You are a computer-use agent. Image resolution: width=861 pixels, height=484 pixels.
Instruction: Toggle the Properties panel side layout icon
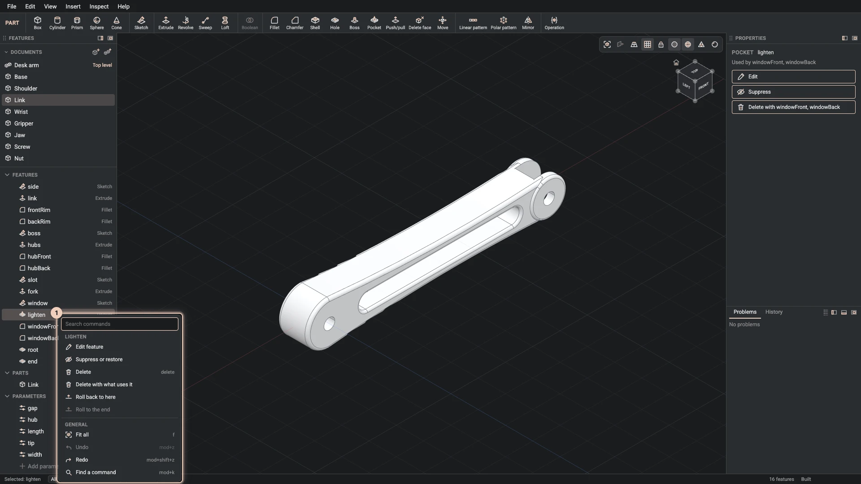coord(845,38)
